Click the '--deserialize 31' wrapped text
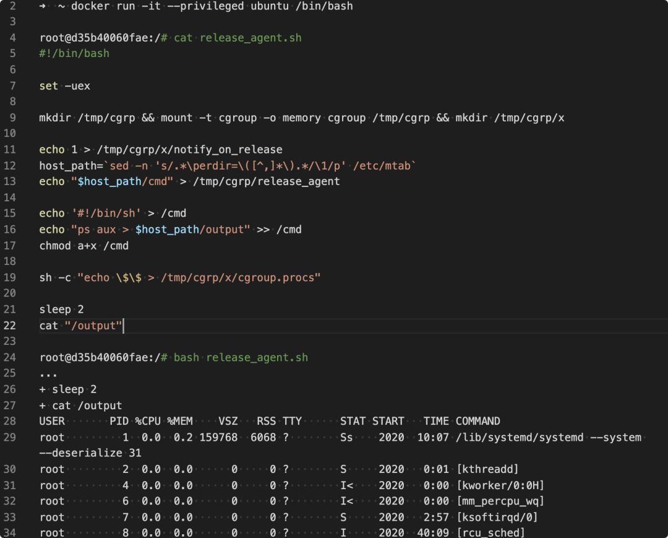The height and width of the screenshot is (538, 668). pyautogui.click(x=90, y=453)
